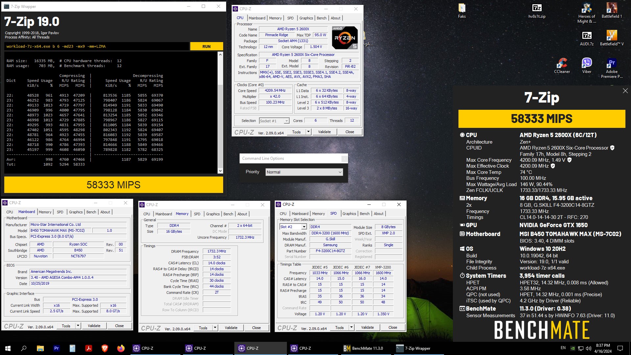Open Adobe Acrobat from taskbar
Screen dimensions: 631x355
88,348
